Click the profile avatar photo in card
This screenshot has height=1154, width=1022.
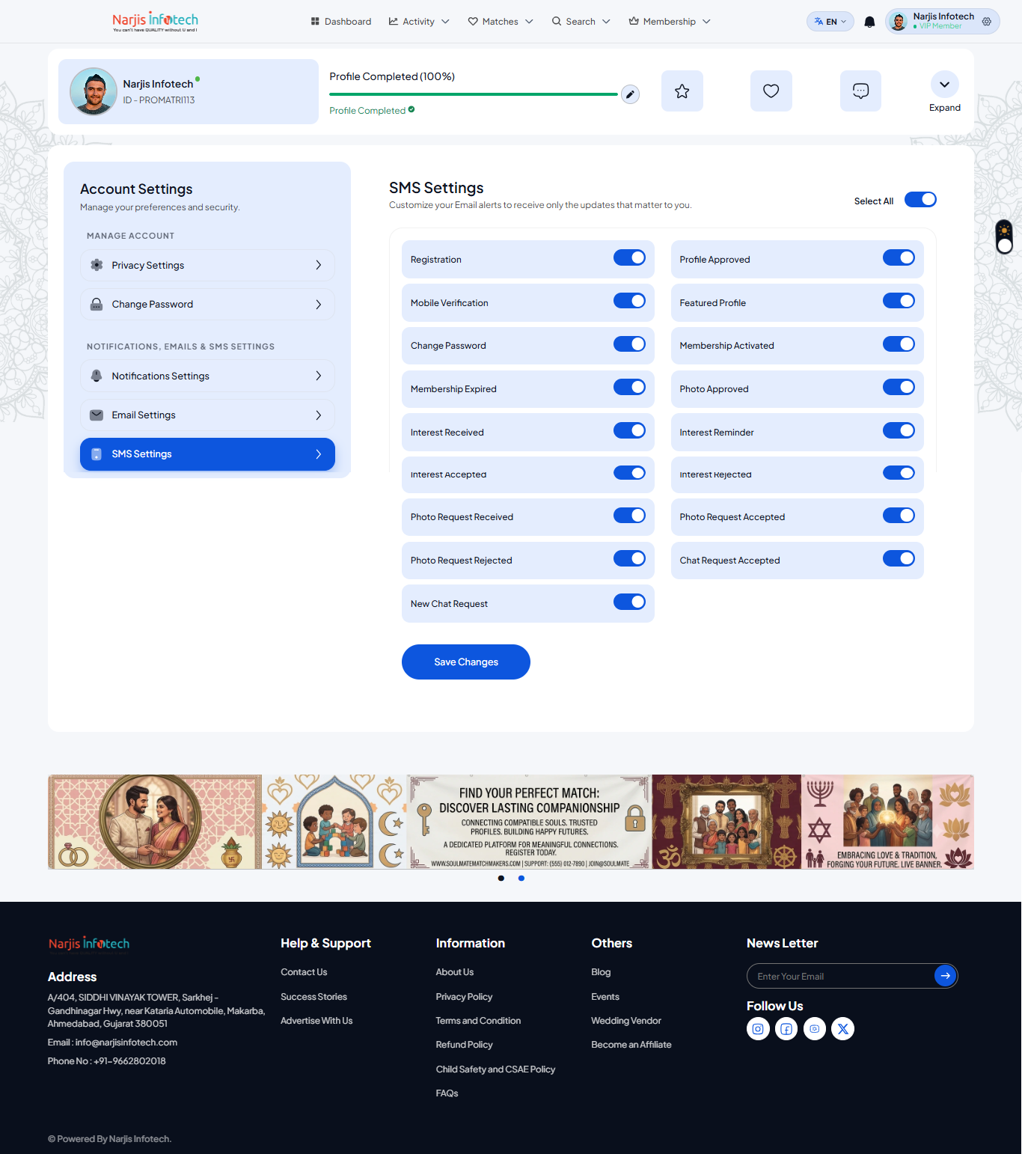pos(94,91)
